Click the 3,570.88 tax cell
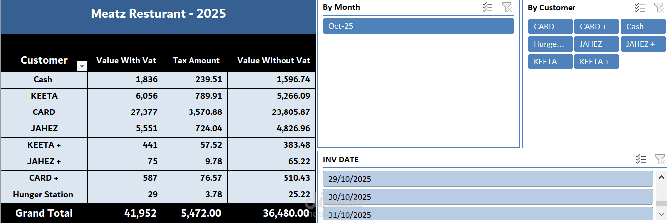 pos(195,112)
